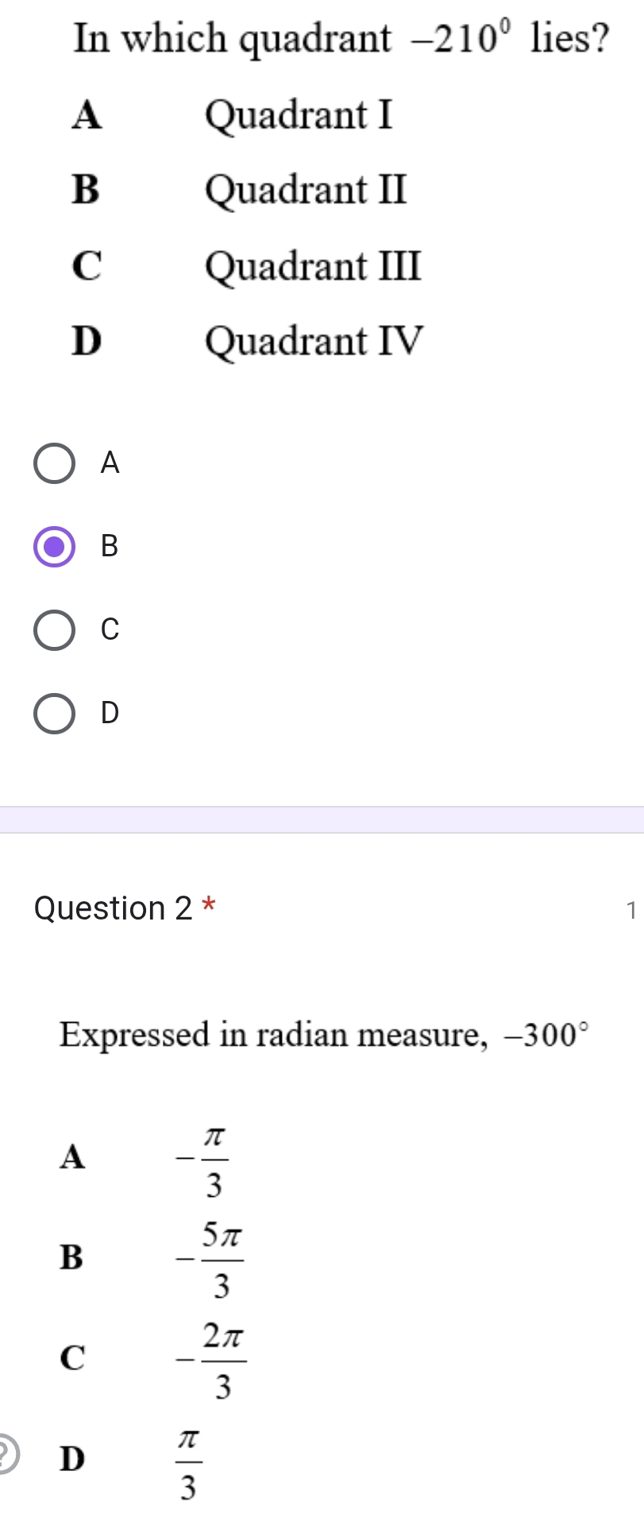This screenshot has width=644, height=1514.
Task: Pick radio option D for question 1
Action: click(54, 714)
